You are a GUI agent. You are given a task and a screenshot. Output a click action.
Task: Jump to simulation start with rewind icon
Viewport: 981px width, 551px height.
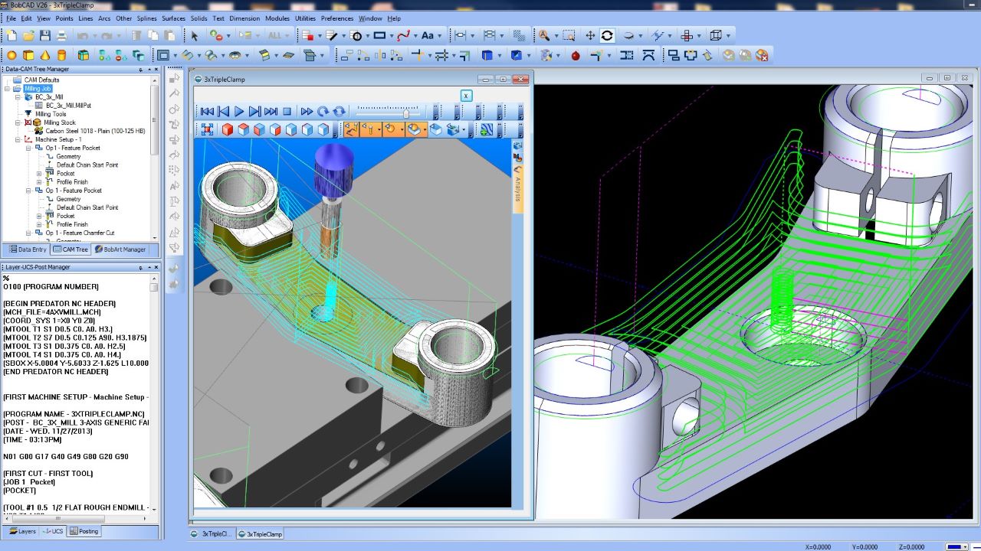point(207,112)
